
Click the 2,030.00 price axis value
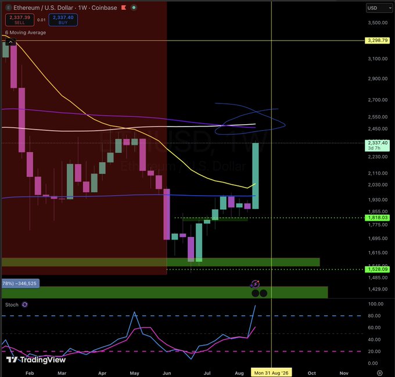point(378,185)
